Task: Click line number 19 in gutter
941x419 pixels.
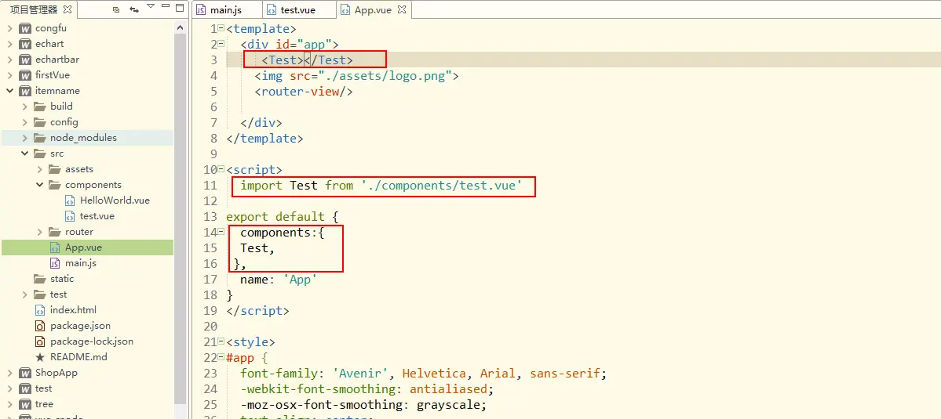Action: point(210,311)
